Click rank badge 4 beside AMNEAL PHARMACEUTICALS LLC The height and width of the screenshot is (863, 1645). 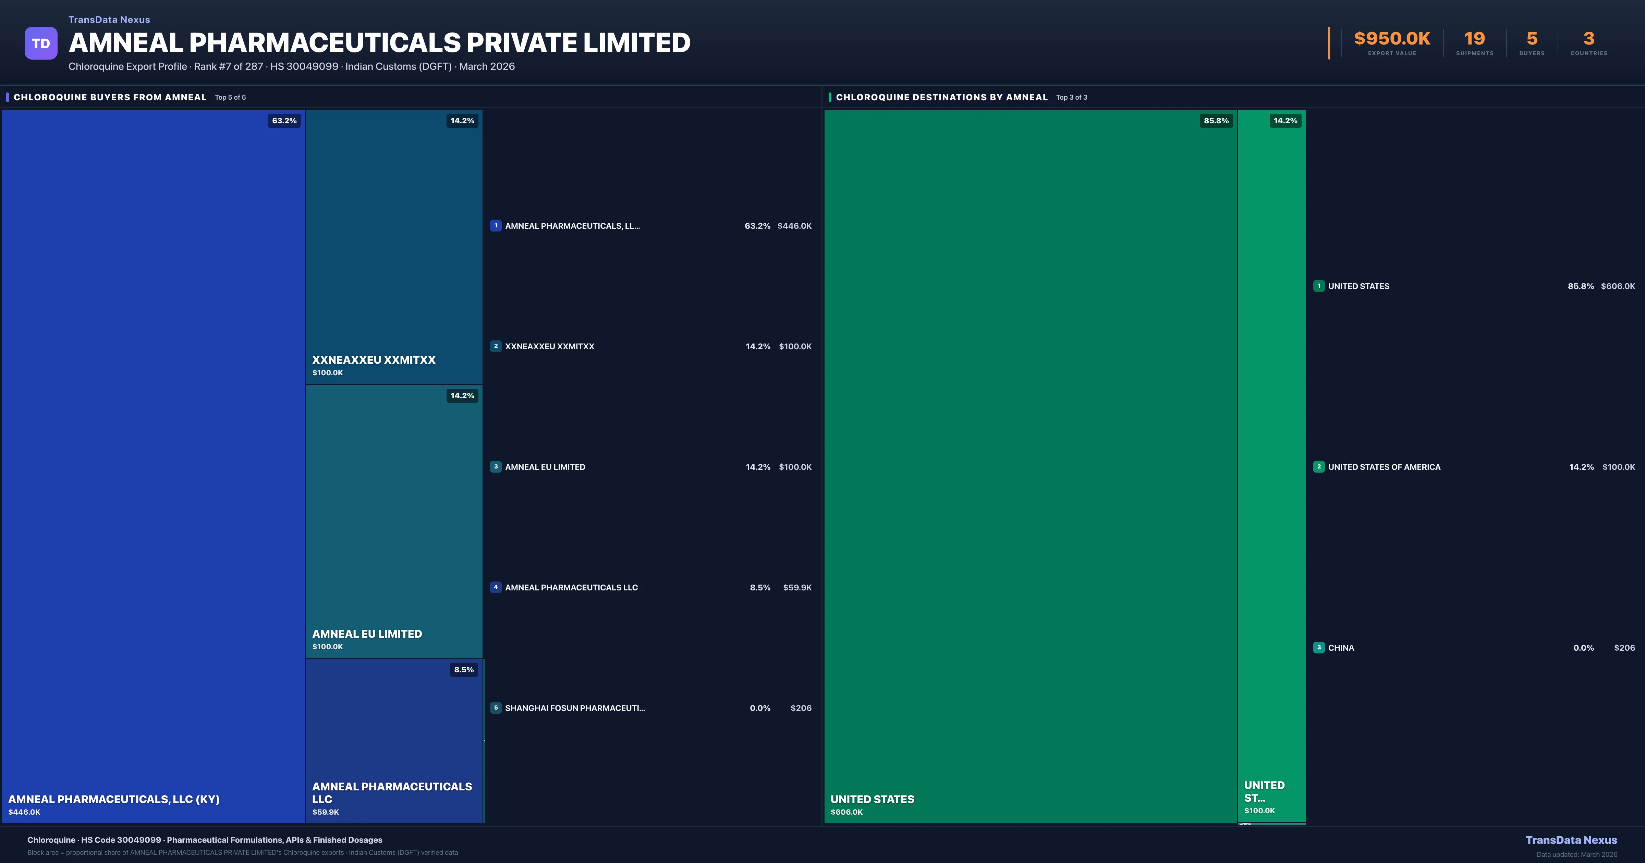click(x=496, y=587)
